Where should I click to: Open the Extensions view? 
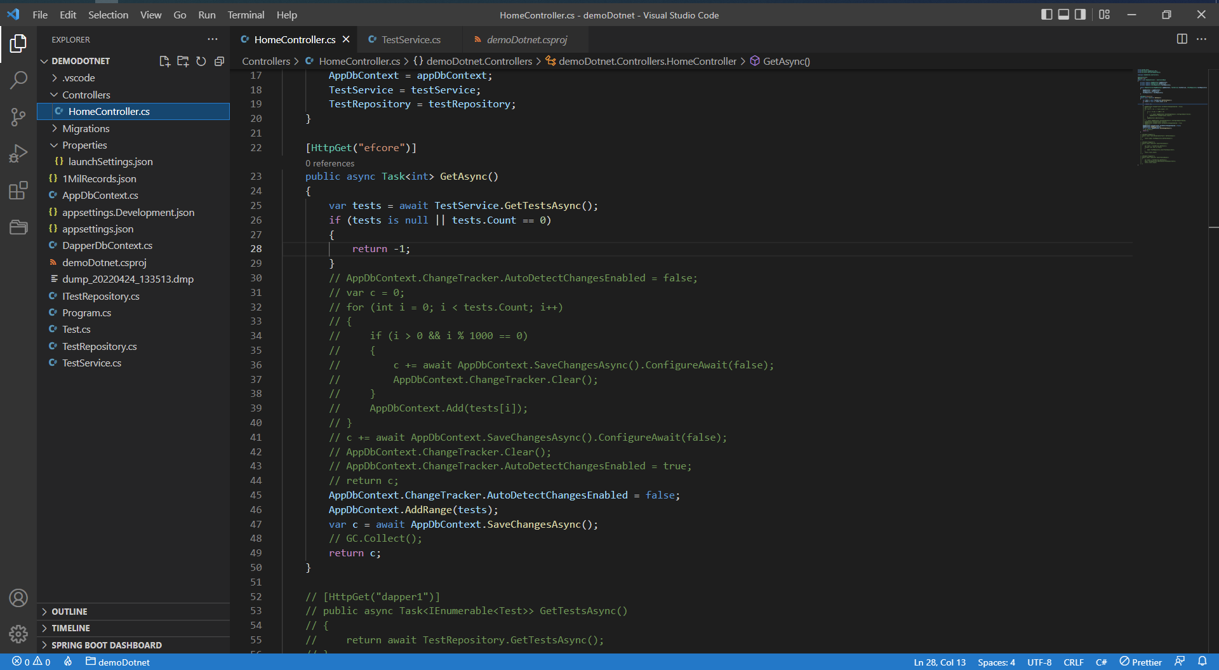[18, 191]
